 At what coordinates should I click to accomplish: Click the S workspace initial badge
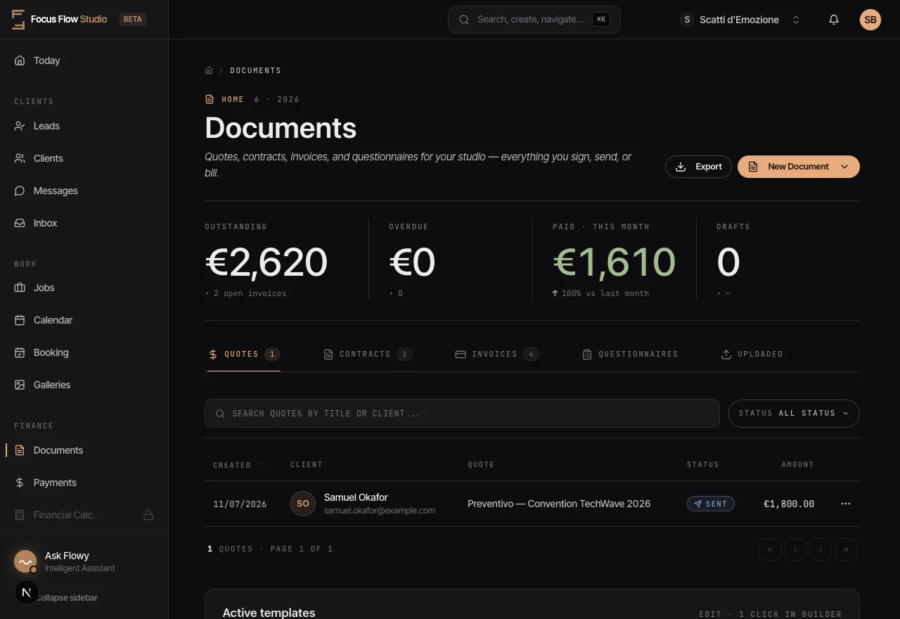click(x=687, y=20)
